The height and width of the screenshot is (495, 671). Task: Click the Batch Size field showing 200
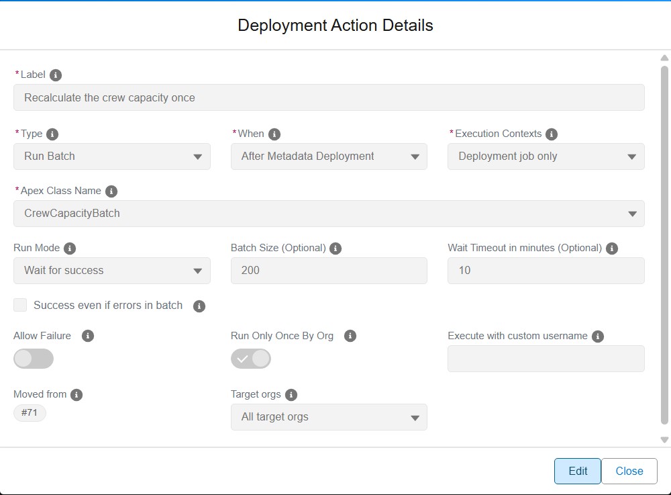(x=329, y=270)
